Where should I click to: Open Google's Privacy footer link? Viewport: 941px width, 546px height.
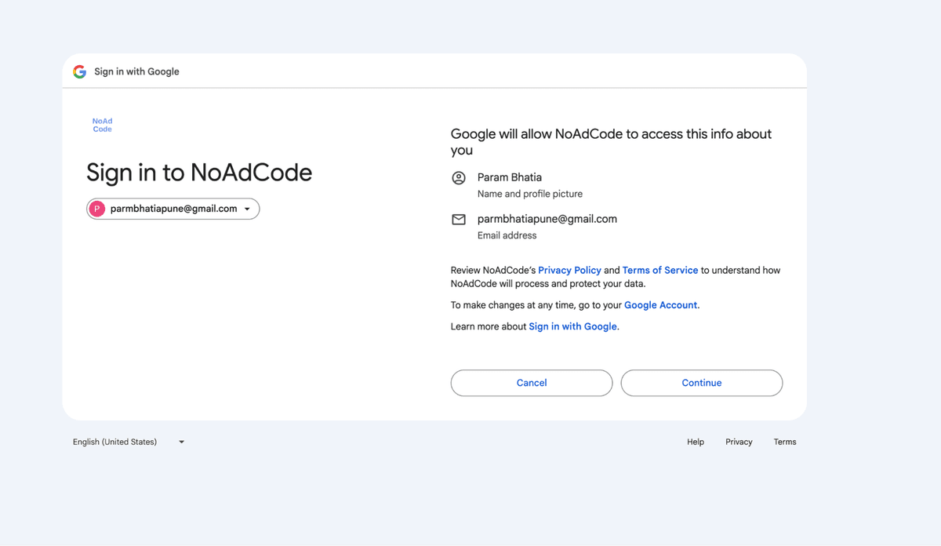pos(738,442)
